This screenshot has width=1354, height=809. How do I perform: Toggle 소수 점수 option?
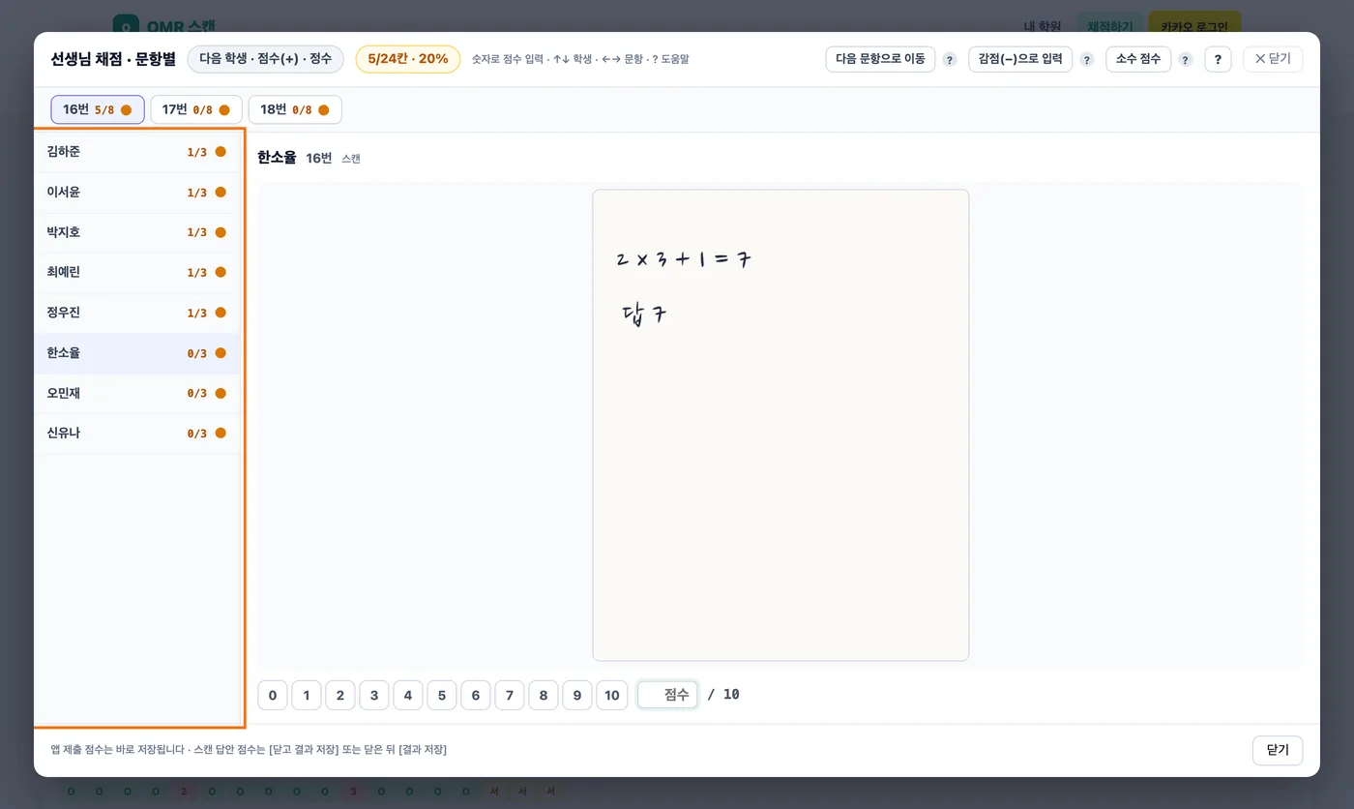[x=1138, y=59]
